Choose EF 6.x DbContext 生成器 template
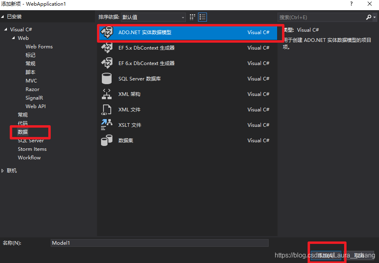 pyautogui.click(x=188, y=63)
